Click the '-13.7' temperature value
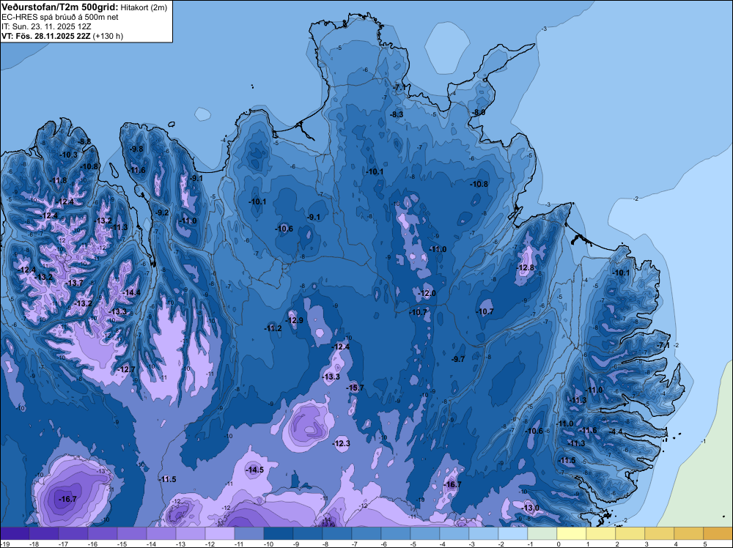This screenshot has width=733, height=548. pos(74,283)
